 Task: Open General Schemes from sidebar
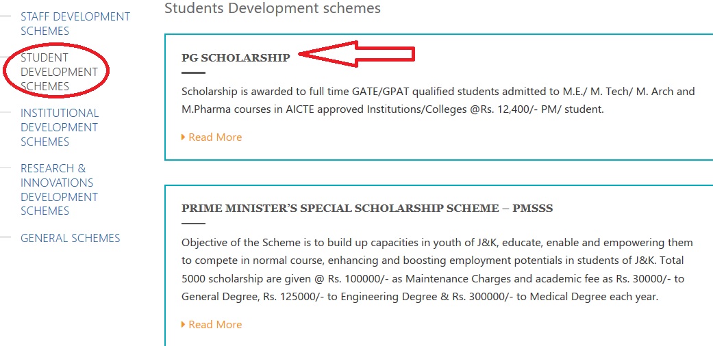tap(70, 238)
